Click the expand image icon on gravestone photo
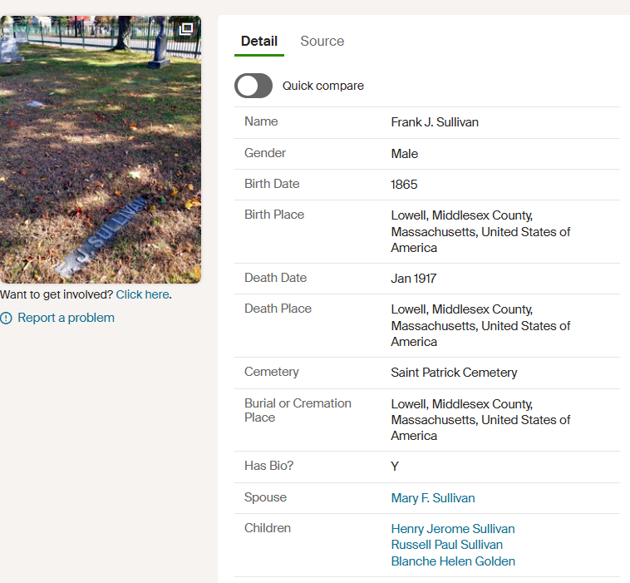The image size is (630, 583). 186,29
